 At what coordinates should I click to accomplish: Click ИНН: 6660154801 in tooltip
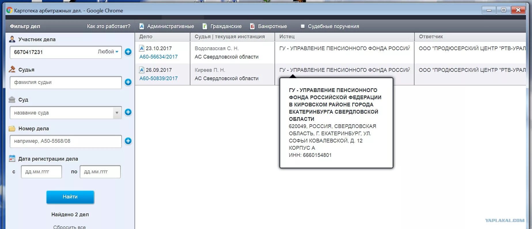point(310,155)
